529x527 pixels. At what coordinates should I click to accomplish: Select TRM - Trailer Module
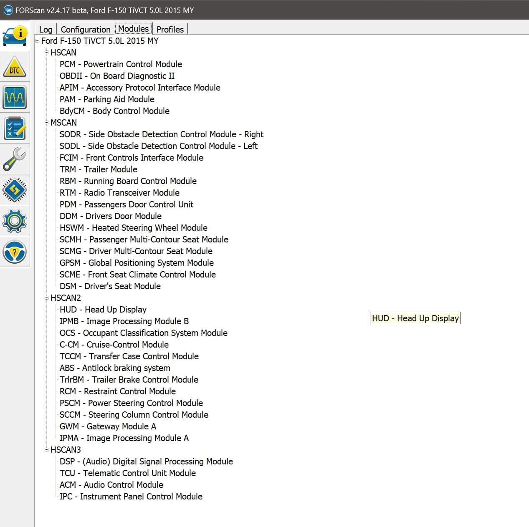click(99, 169)
